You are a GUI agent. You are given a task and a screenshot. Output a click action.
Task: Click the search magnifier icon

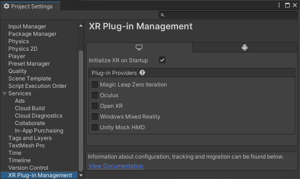[162, 15]
